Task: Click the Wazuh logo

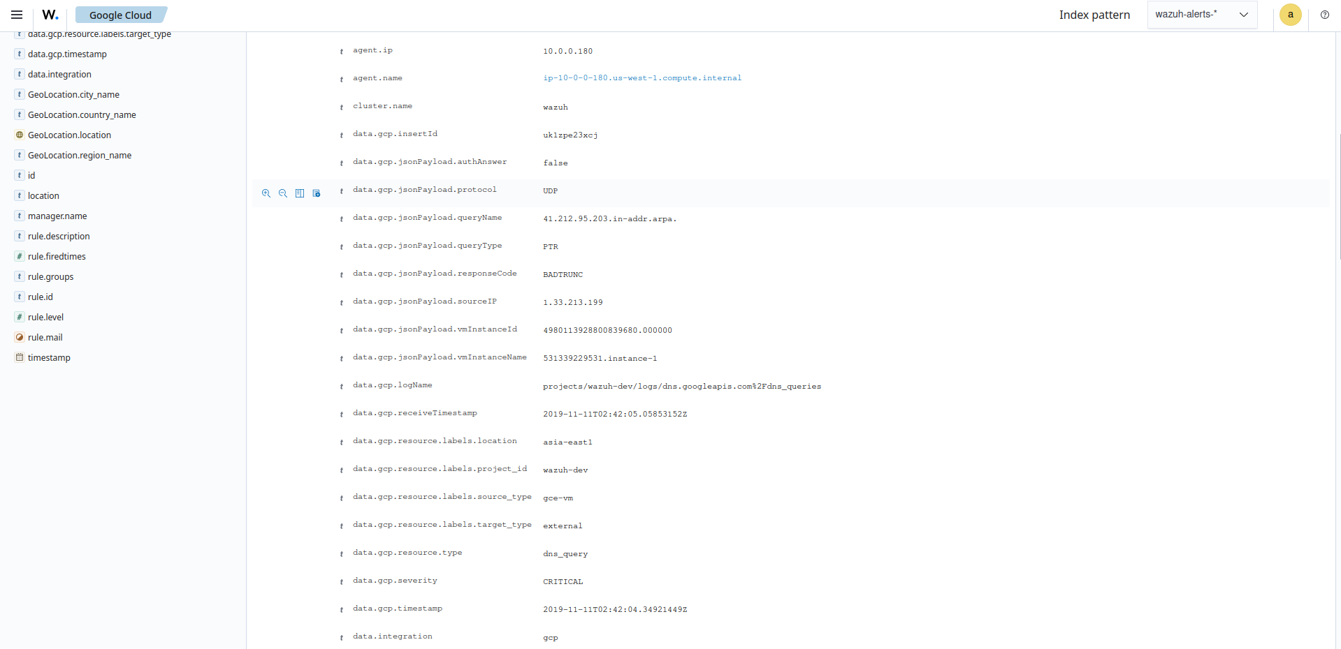Action: click(50, 14)
